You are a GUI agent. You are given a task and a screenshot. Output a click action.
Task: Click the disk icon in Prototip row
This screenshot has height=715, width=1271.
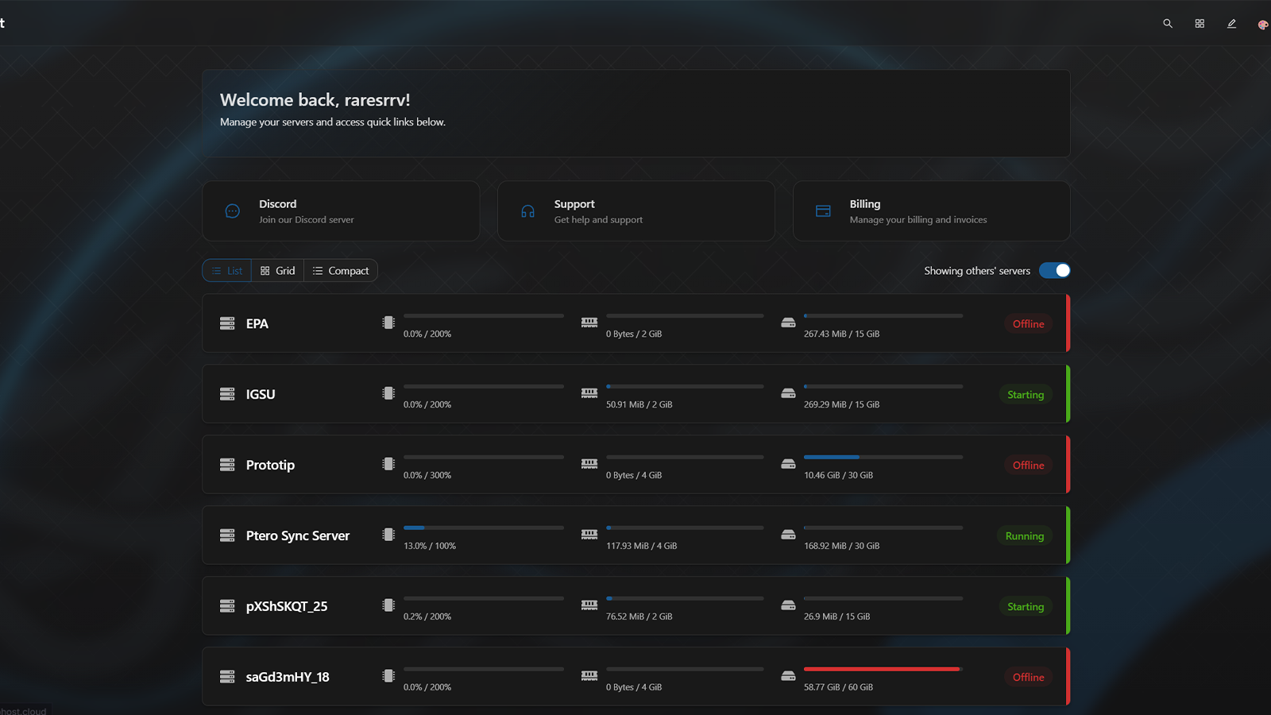[788, 464]
